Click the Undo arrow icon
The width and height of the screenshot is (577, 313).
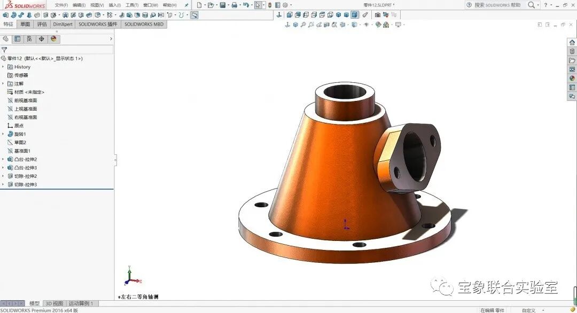(246, 5)
